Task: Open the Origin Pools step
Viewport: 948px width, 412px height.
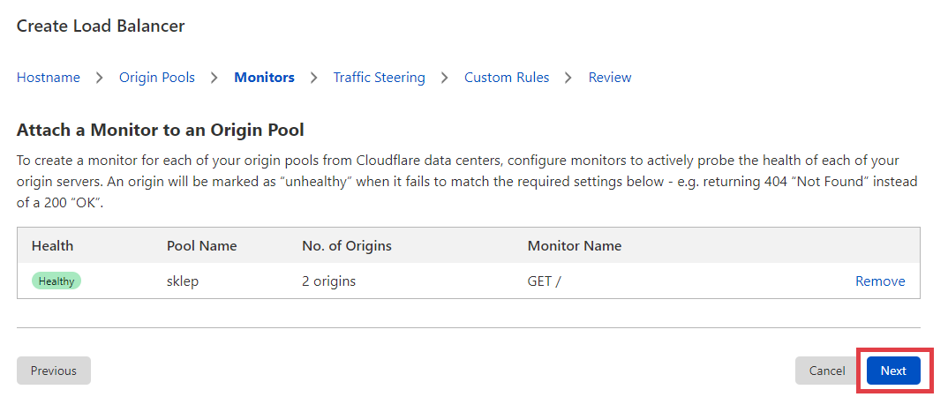Action: pos(157,78)
